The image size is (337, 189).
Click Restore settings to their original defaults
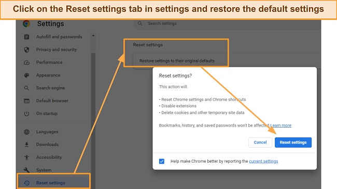pos(177,61)
